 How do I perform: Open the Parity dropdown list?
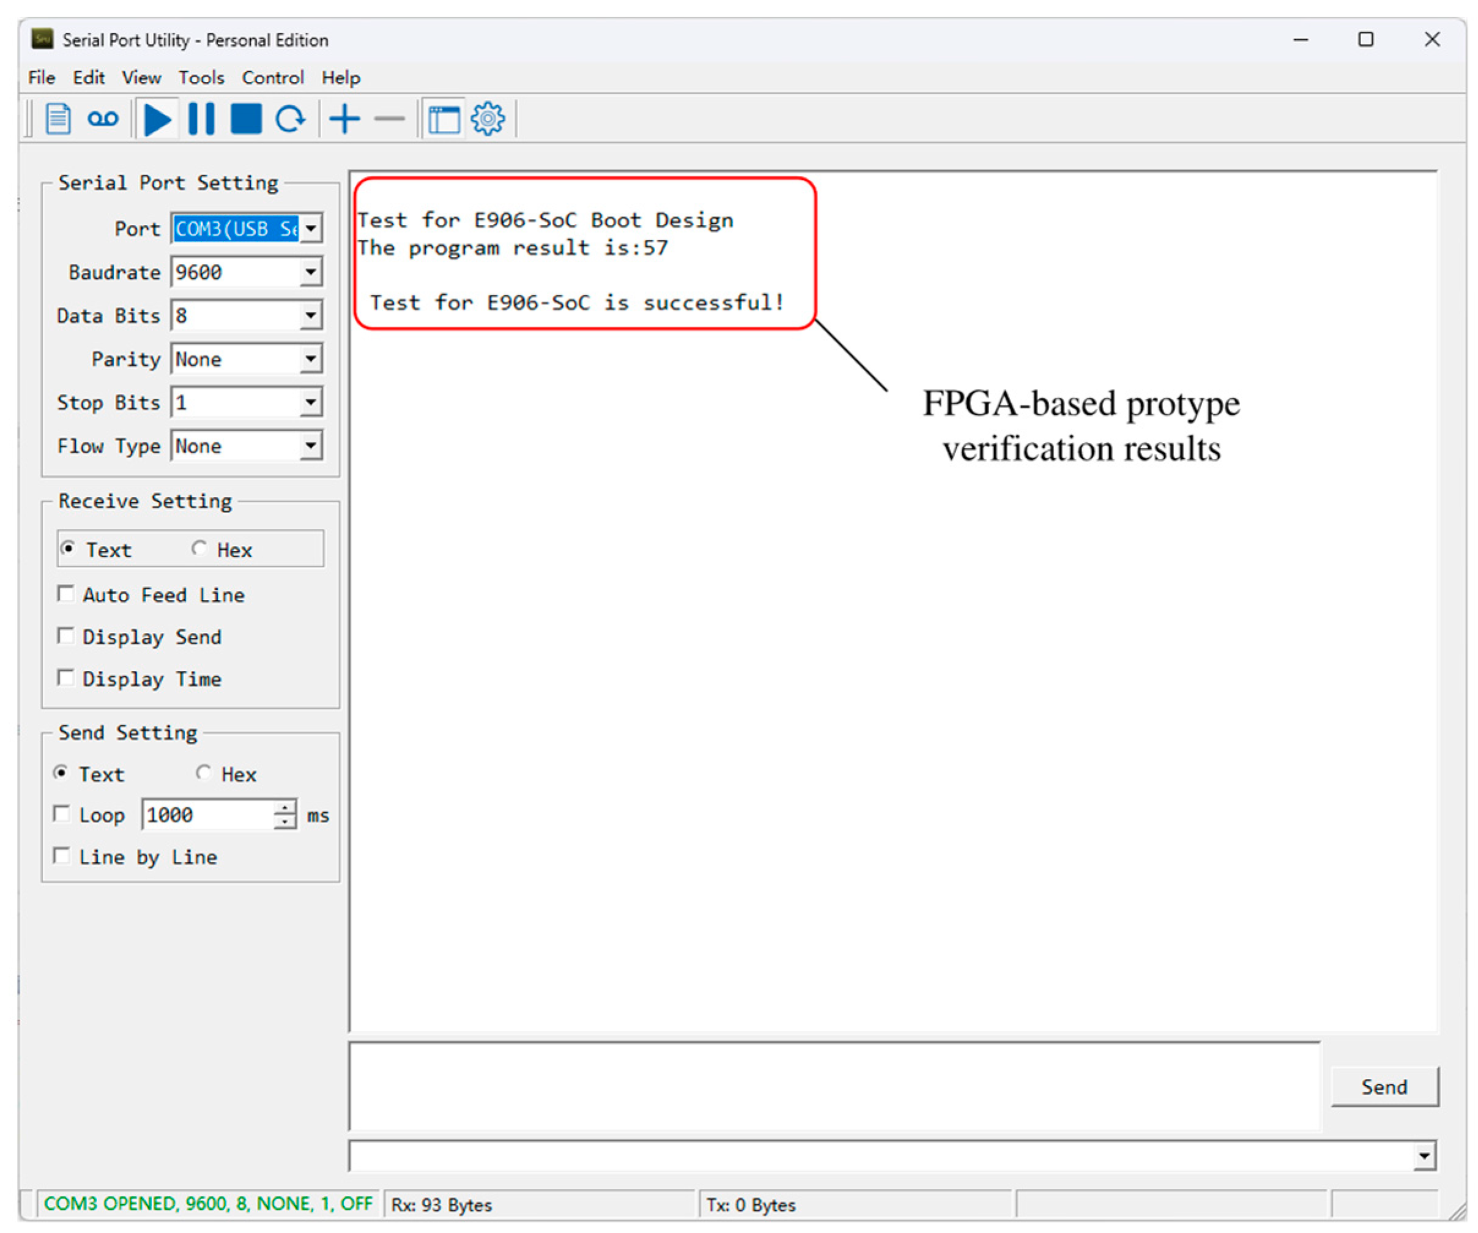310,360
